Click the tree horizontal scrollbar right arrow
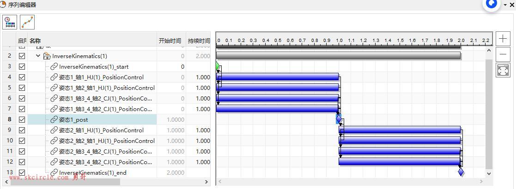This screenshot has width=516, height=189. (206, 182)
